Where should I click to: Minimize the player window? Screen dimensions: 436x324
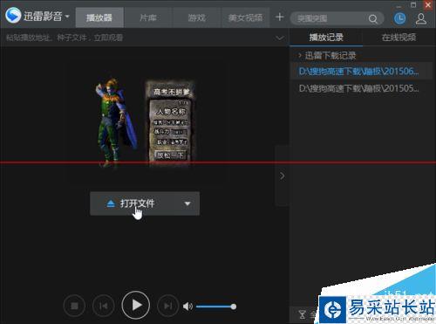tap(399, 5)
